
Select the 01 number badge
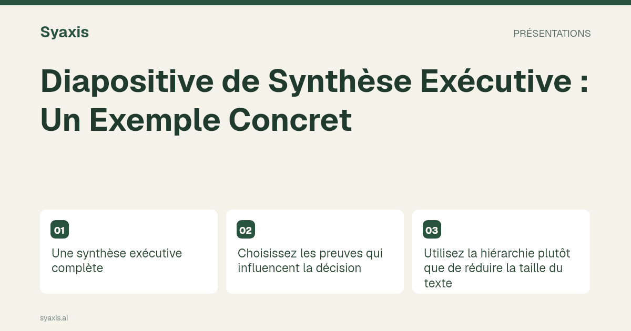click(x=59, y=230)
